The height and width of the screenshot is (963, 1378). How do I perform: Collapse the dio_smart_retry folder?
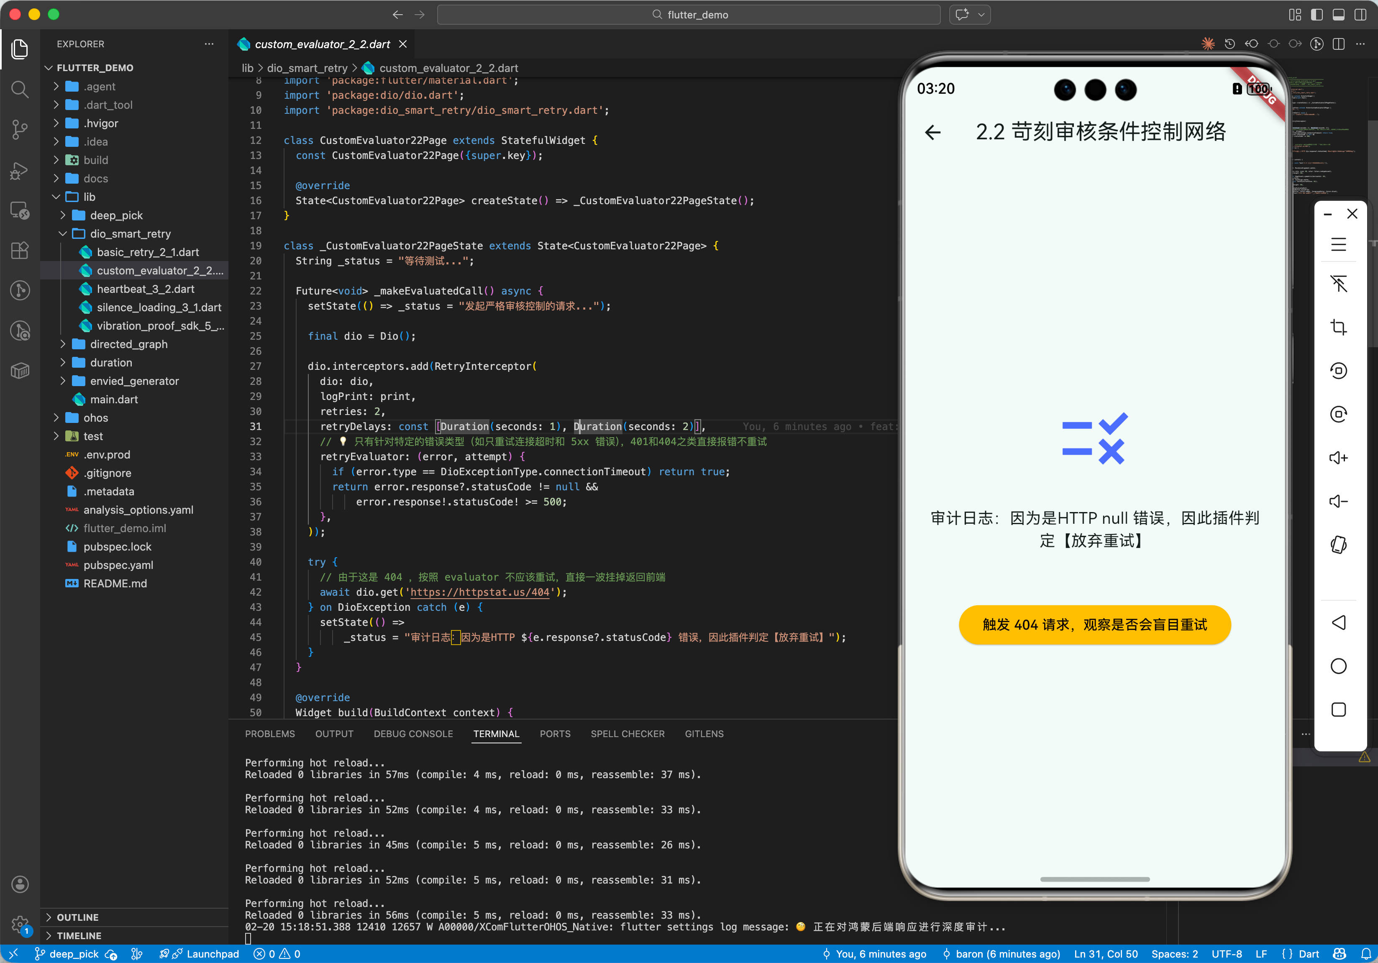click(130, 233)
